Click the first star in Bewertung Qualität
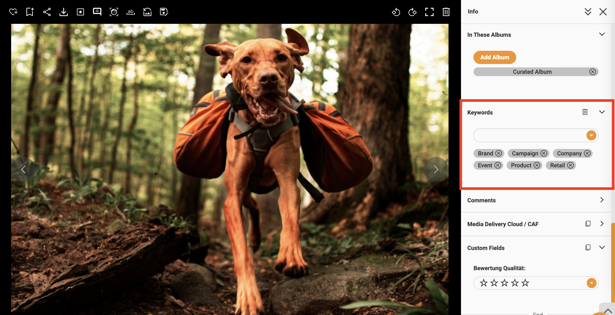This screenshot has width=615, height=315. tap(484, 283)
